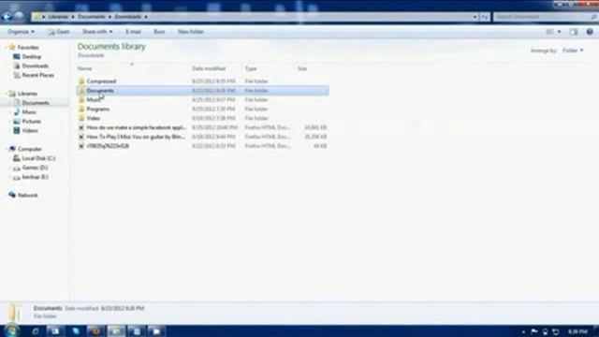599x337 pixels.
Task: Open the Help question mark icon
Action: tap(590, 32)
